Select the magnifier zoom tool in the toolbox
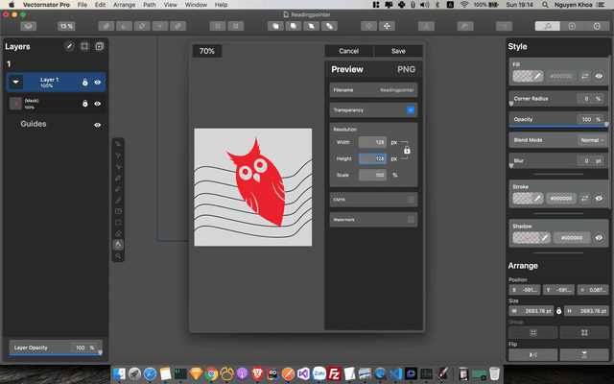Screen dimensions: 614x384 pos(119,257)
